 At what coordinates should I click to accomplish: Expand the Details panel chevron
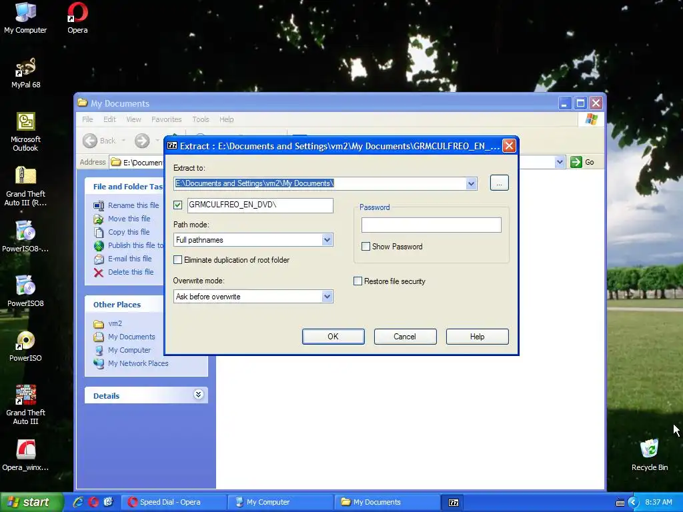[198, 395]
